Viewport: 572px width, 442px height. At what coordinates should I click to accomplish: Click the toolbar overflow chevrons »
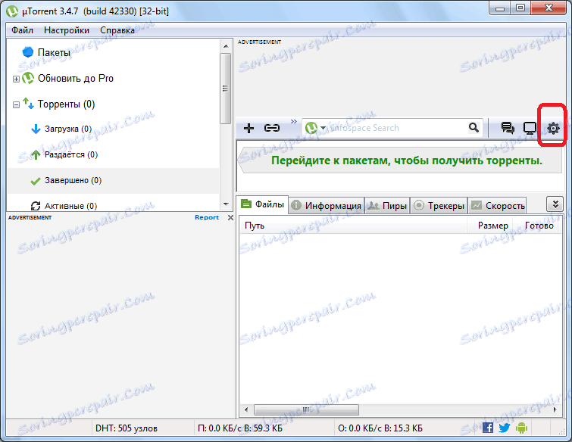coord(294,121)
